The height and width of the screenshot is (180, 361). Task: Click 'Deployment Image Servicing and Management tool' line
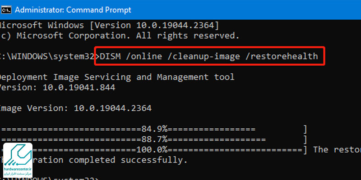[x=117, y=77]
